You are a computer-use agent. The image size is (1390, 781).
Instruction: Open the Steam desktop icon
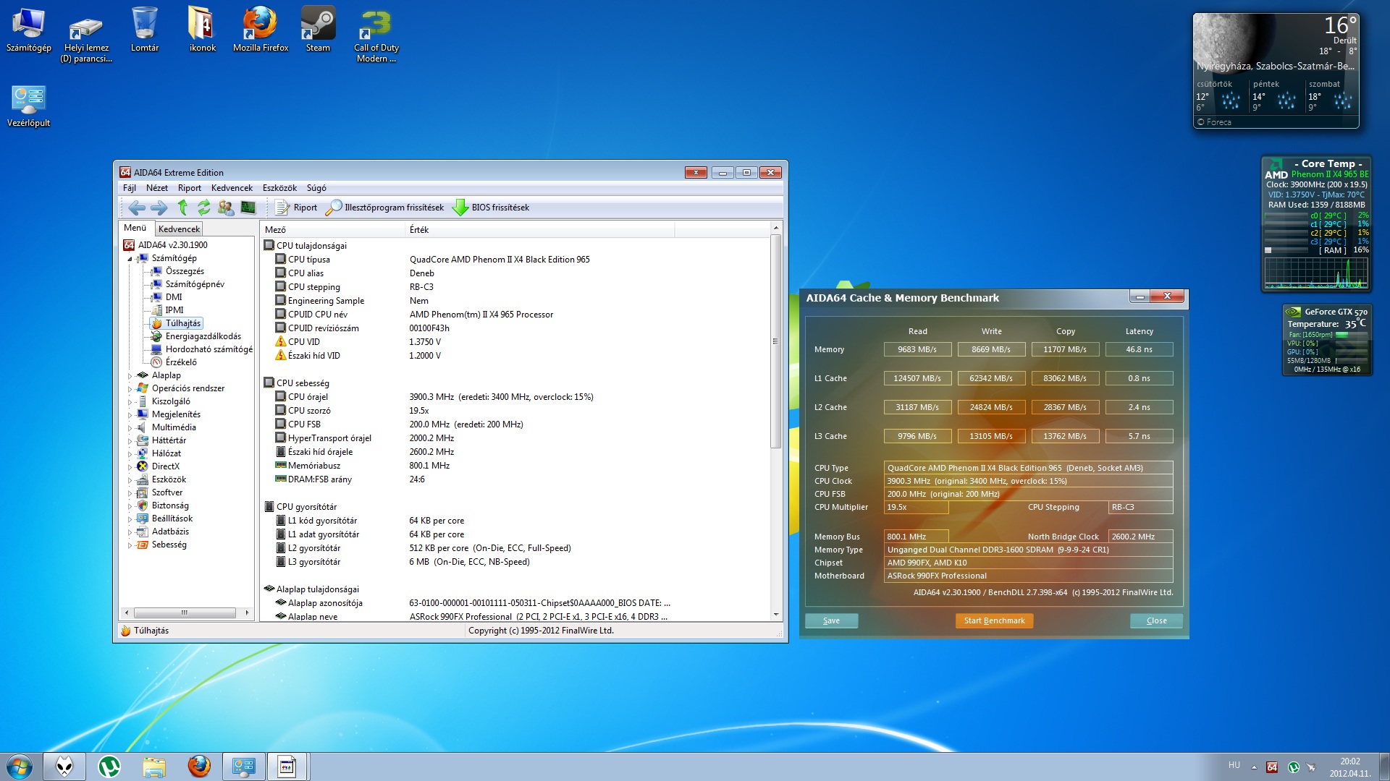pos(318,30)
